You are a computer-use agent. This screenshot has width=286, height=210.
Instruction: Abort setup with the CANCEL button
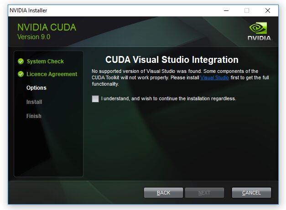[251, 193]
